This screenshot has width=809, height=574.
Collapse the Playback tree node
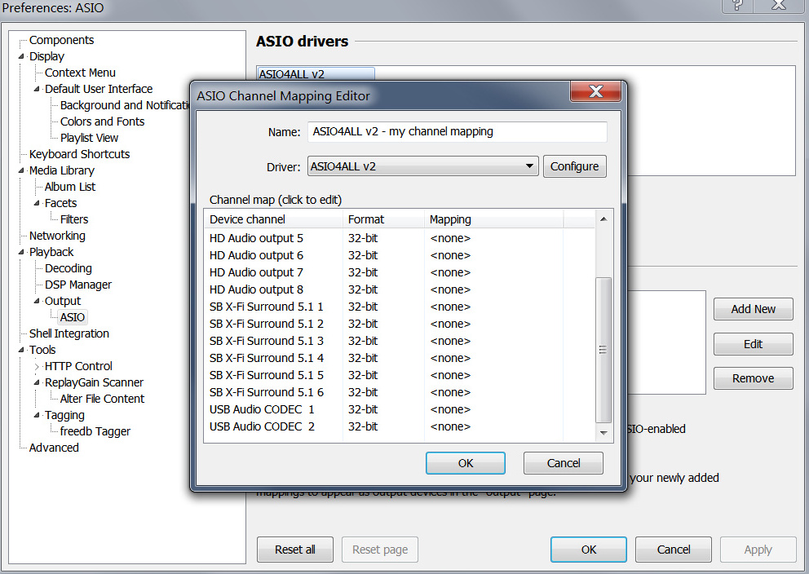(x=22, y=253)
